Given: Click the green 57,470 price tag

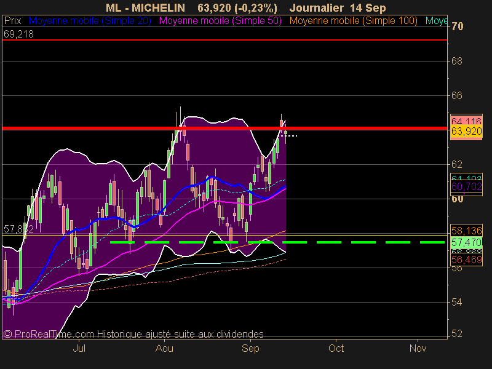Looking at the screenshot, I should point(466,242).
